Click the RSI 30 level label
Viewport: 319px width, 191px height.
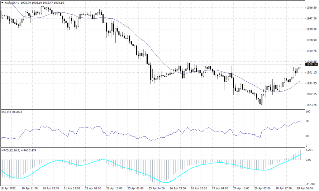308,136
